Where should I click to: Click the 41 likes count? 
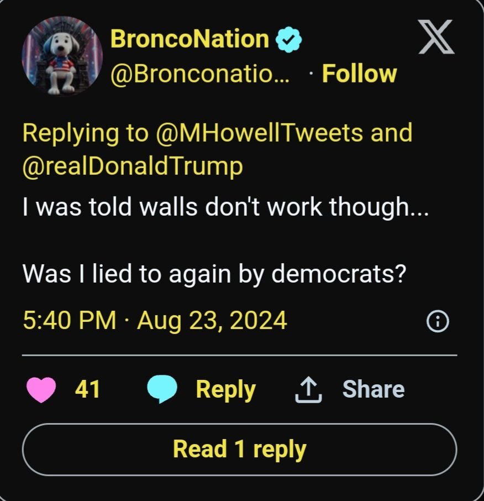click(87, 389)
